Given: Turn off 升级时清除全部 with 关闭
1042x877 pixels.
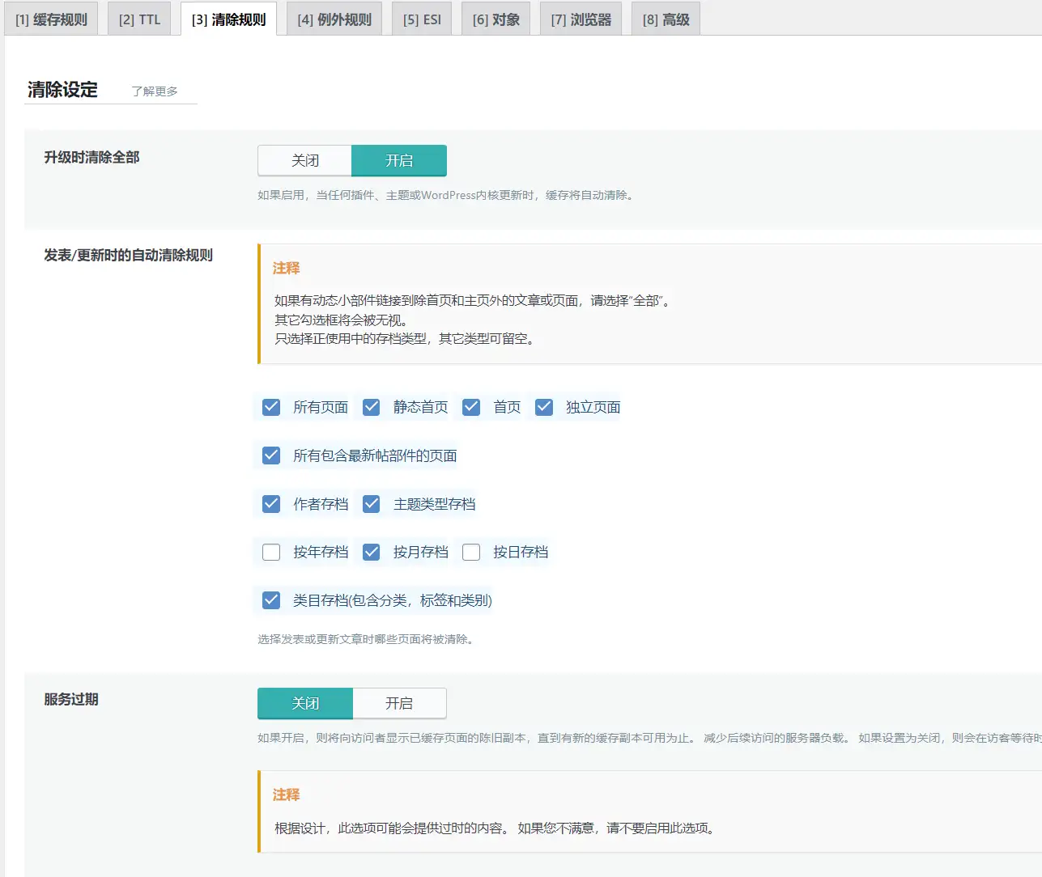Looking at the screenshot, I should (x=305, y=161).
